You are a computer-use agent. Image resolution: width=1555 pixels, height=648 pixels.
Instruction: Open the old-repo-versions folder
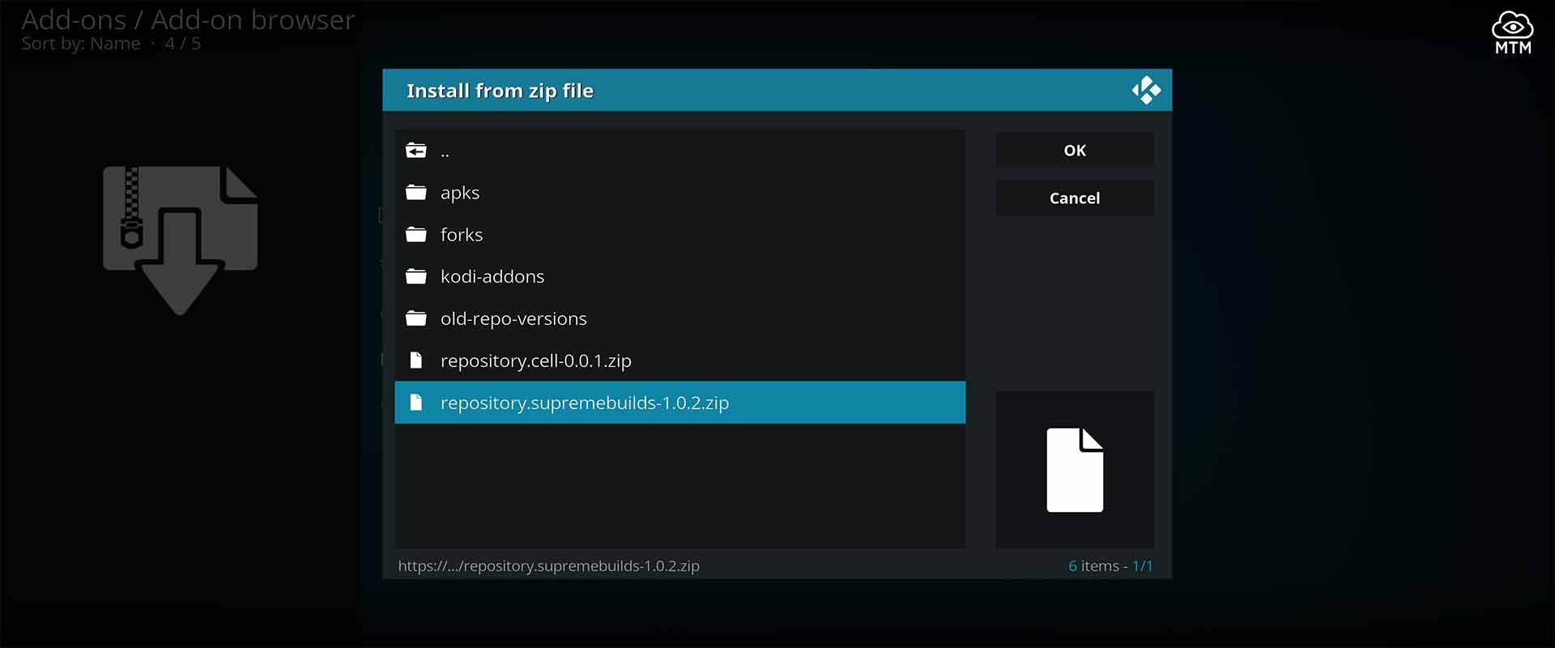click(x=680, y=319)
